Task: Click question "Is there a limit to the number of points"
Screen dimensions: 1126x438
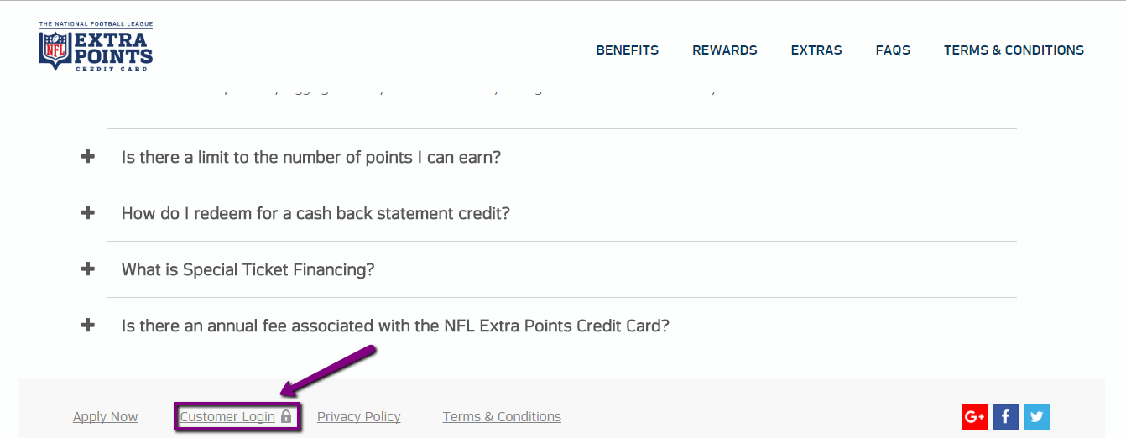Action: [x=310, y=157]
